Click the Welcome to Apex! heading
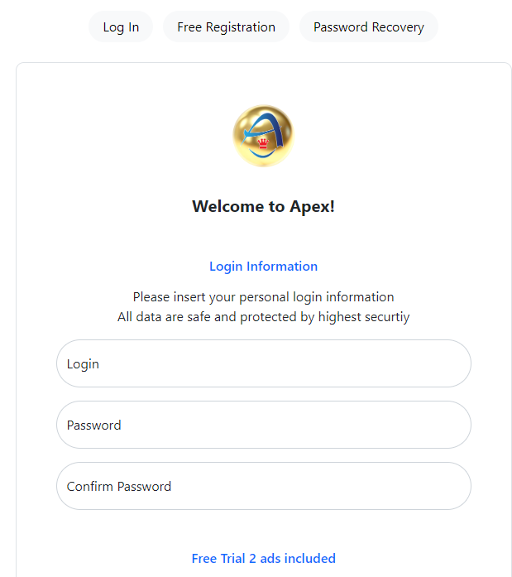This screenshot has width=512, height=577. click(x=263, y=206)
